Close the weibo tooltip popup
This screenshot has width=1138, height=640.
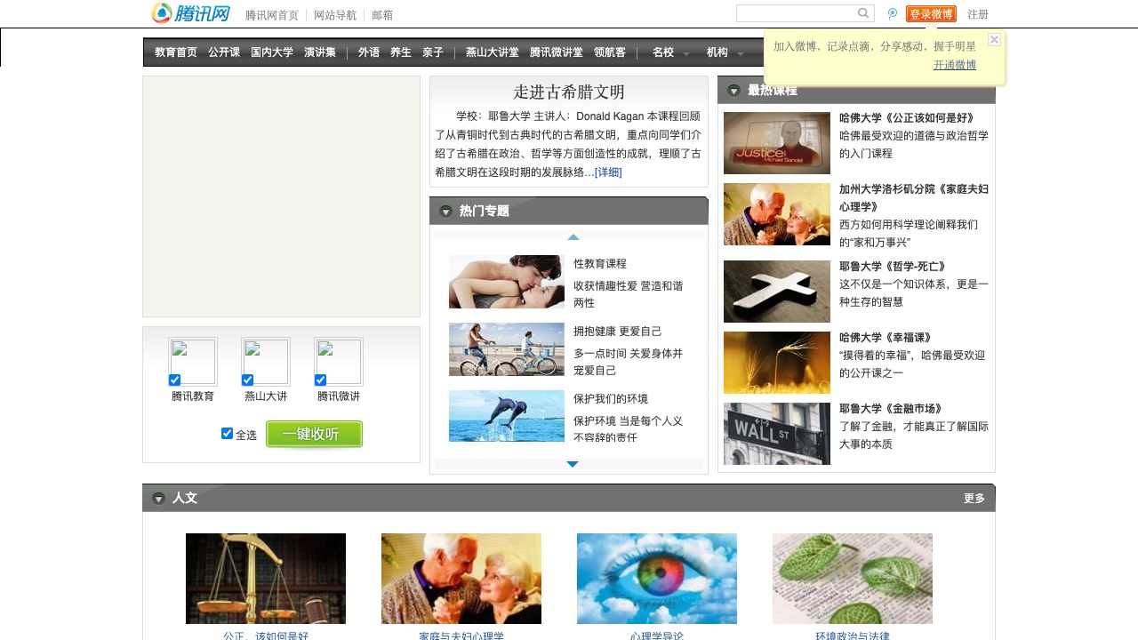994,40
